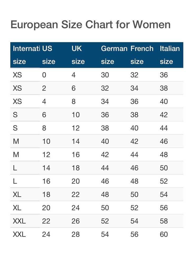Click the US size 0 cell
190x254 pixels.
pyautogui.click(x=44, y=75)
